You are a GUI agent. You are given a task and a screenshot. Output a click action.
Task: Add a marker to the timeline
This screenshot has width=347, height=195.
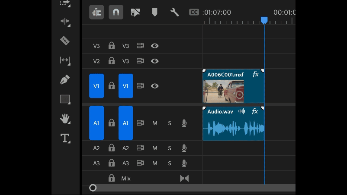[x=154, y=12]
